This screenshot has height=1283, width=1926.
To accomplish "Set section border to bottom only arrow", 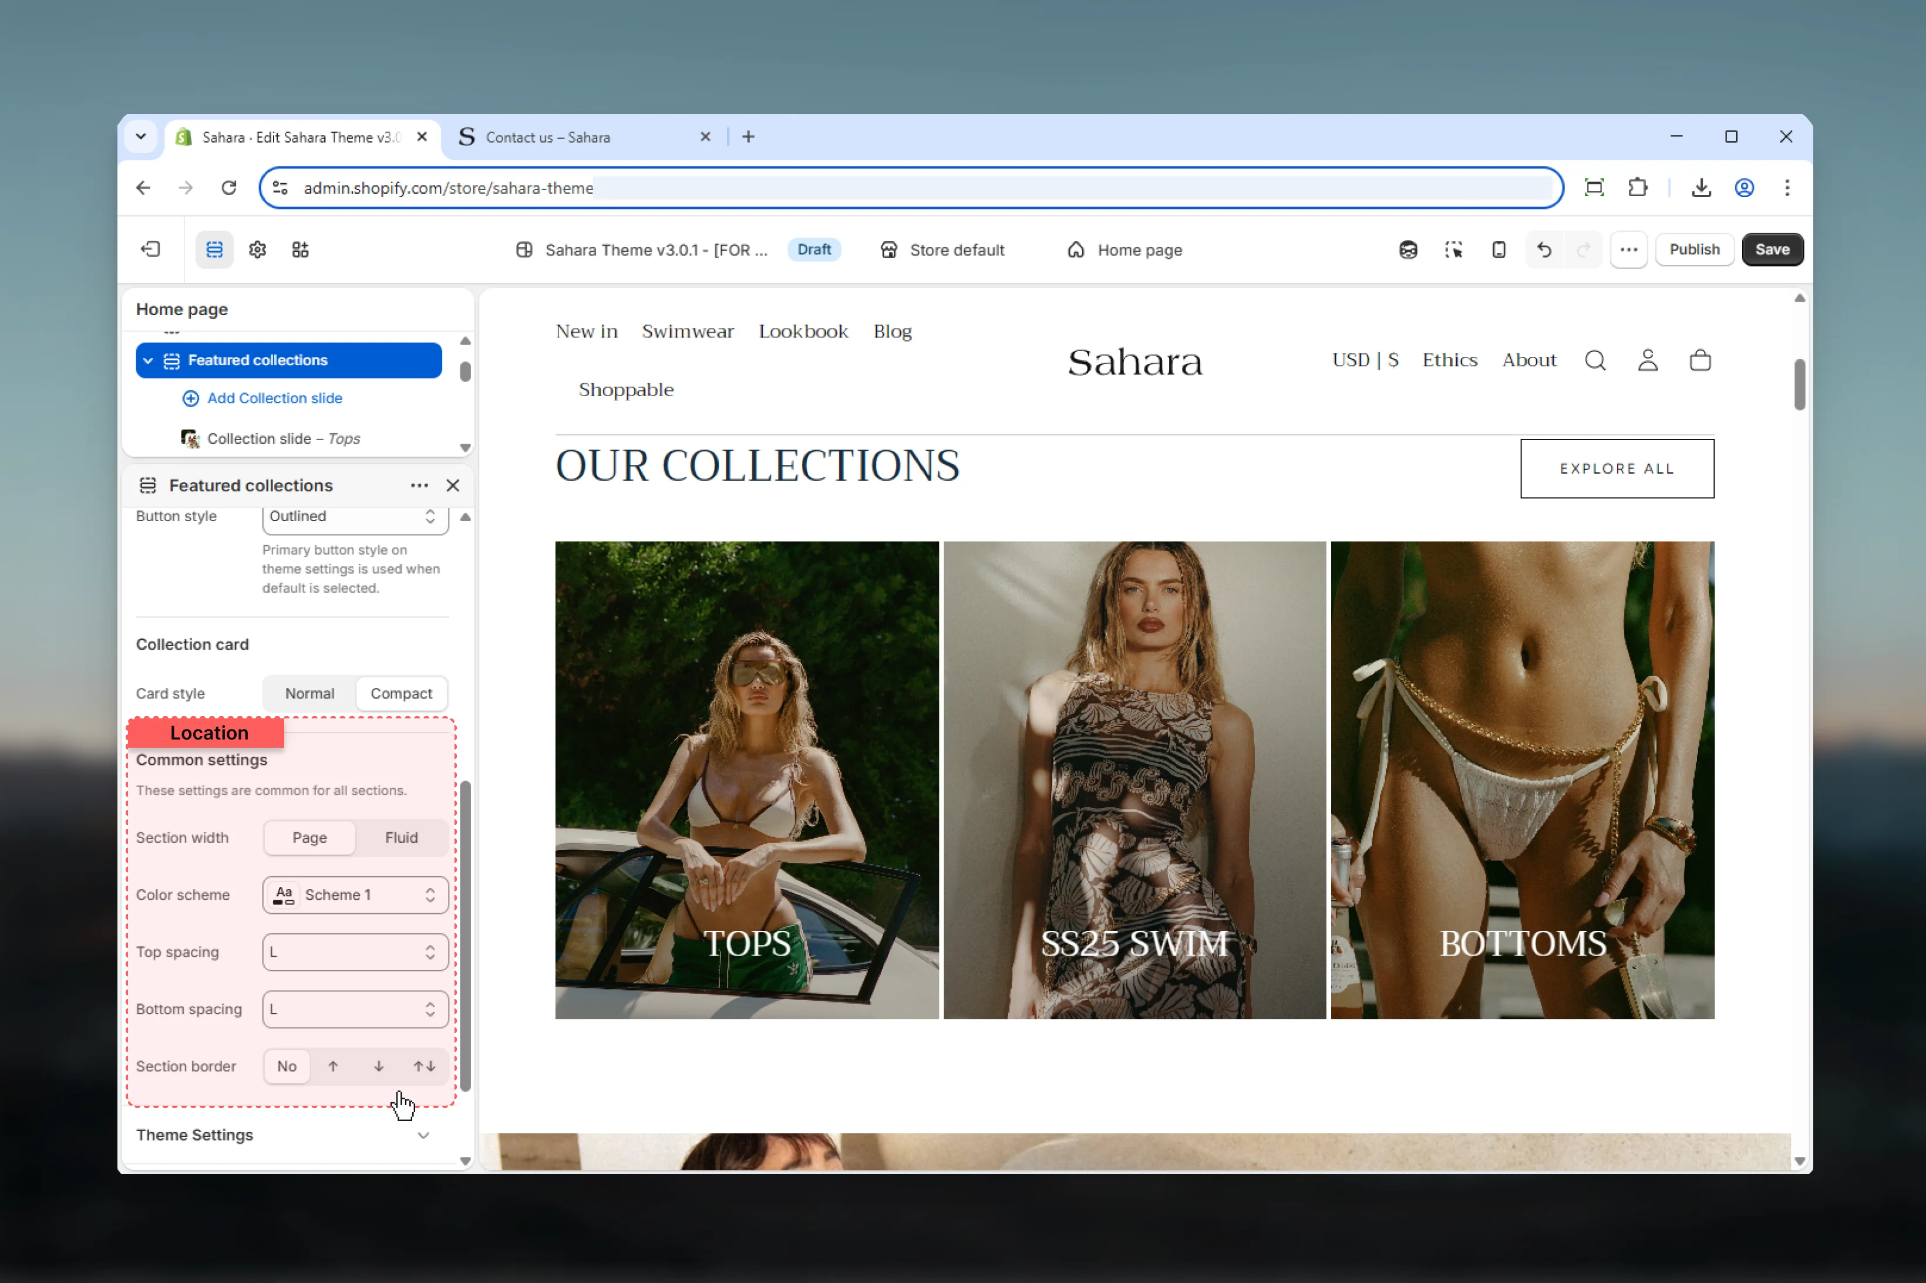I will tap(379, 1066).
